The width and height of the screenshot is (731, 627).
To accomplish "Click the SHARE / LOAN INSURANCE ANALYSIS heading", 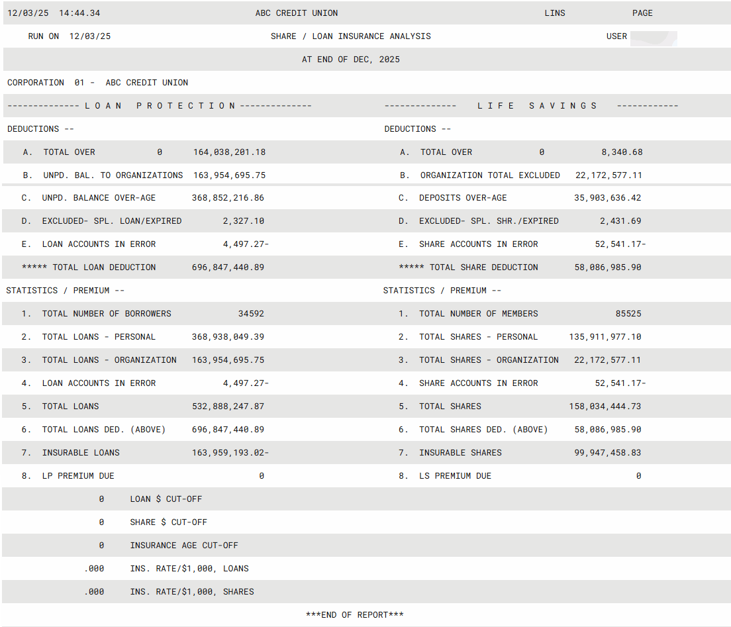I will (x=350, y=36).
